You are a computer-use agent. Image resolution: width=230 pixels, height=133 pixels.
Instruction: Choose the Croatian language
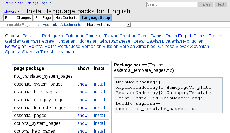tap(128, 36)
